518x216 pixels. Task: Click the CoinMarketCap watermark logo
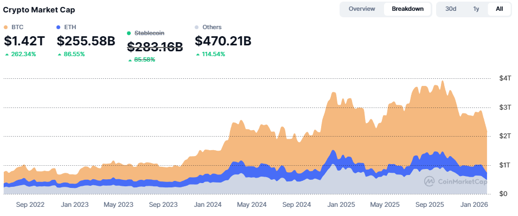click(429, 181)
